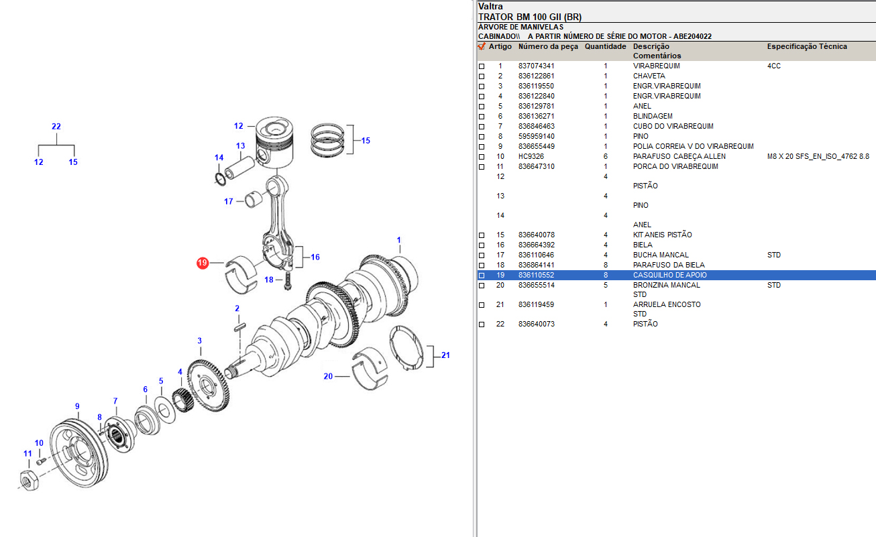This screenshot has width=876, height=537.
Task: Select the highlighted red callout 19
Action: (x=203, y=263)
